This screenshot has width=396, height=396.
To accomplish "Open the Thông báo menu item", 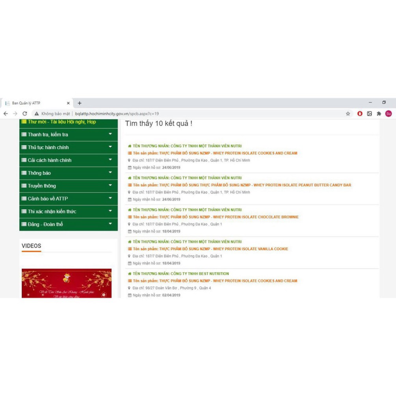I will point(68,173).
